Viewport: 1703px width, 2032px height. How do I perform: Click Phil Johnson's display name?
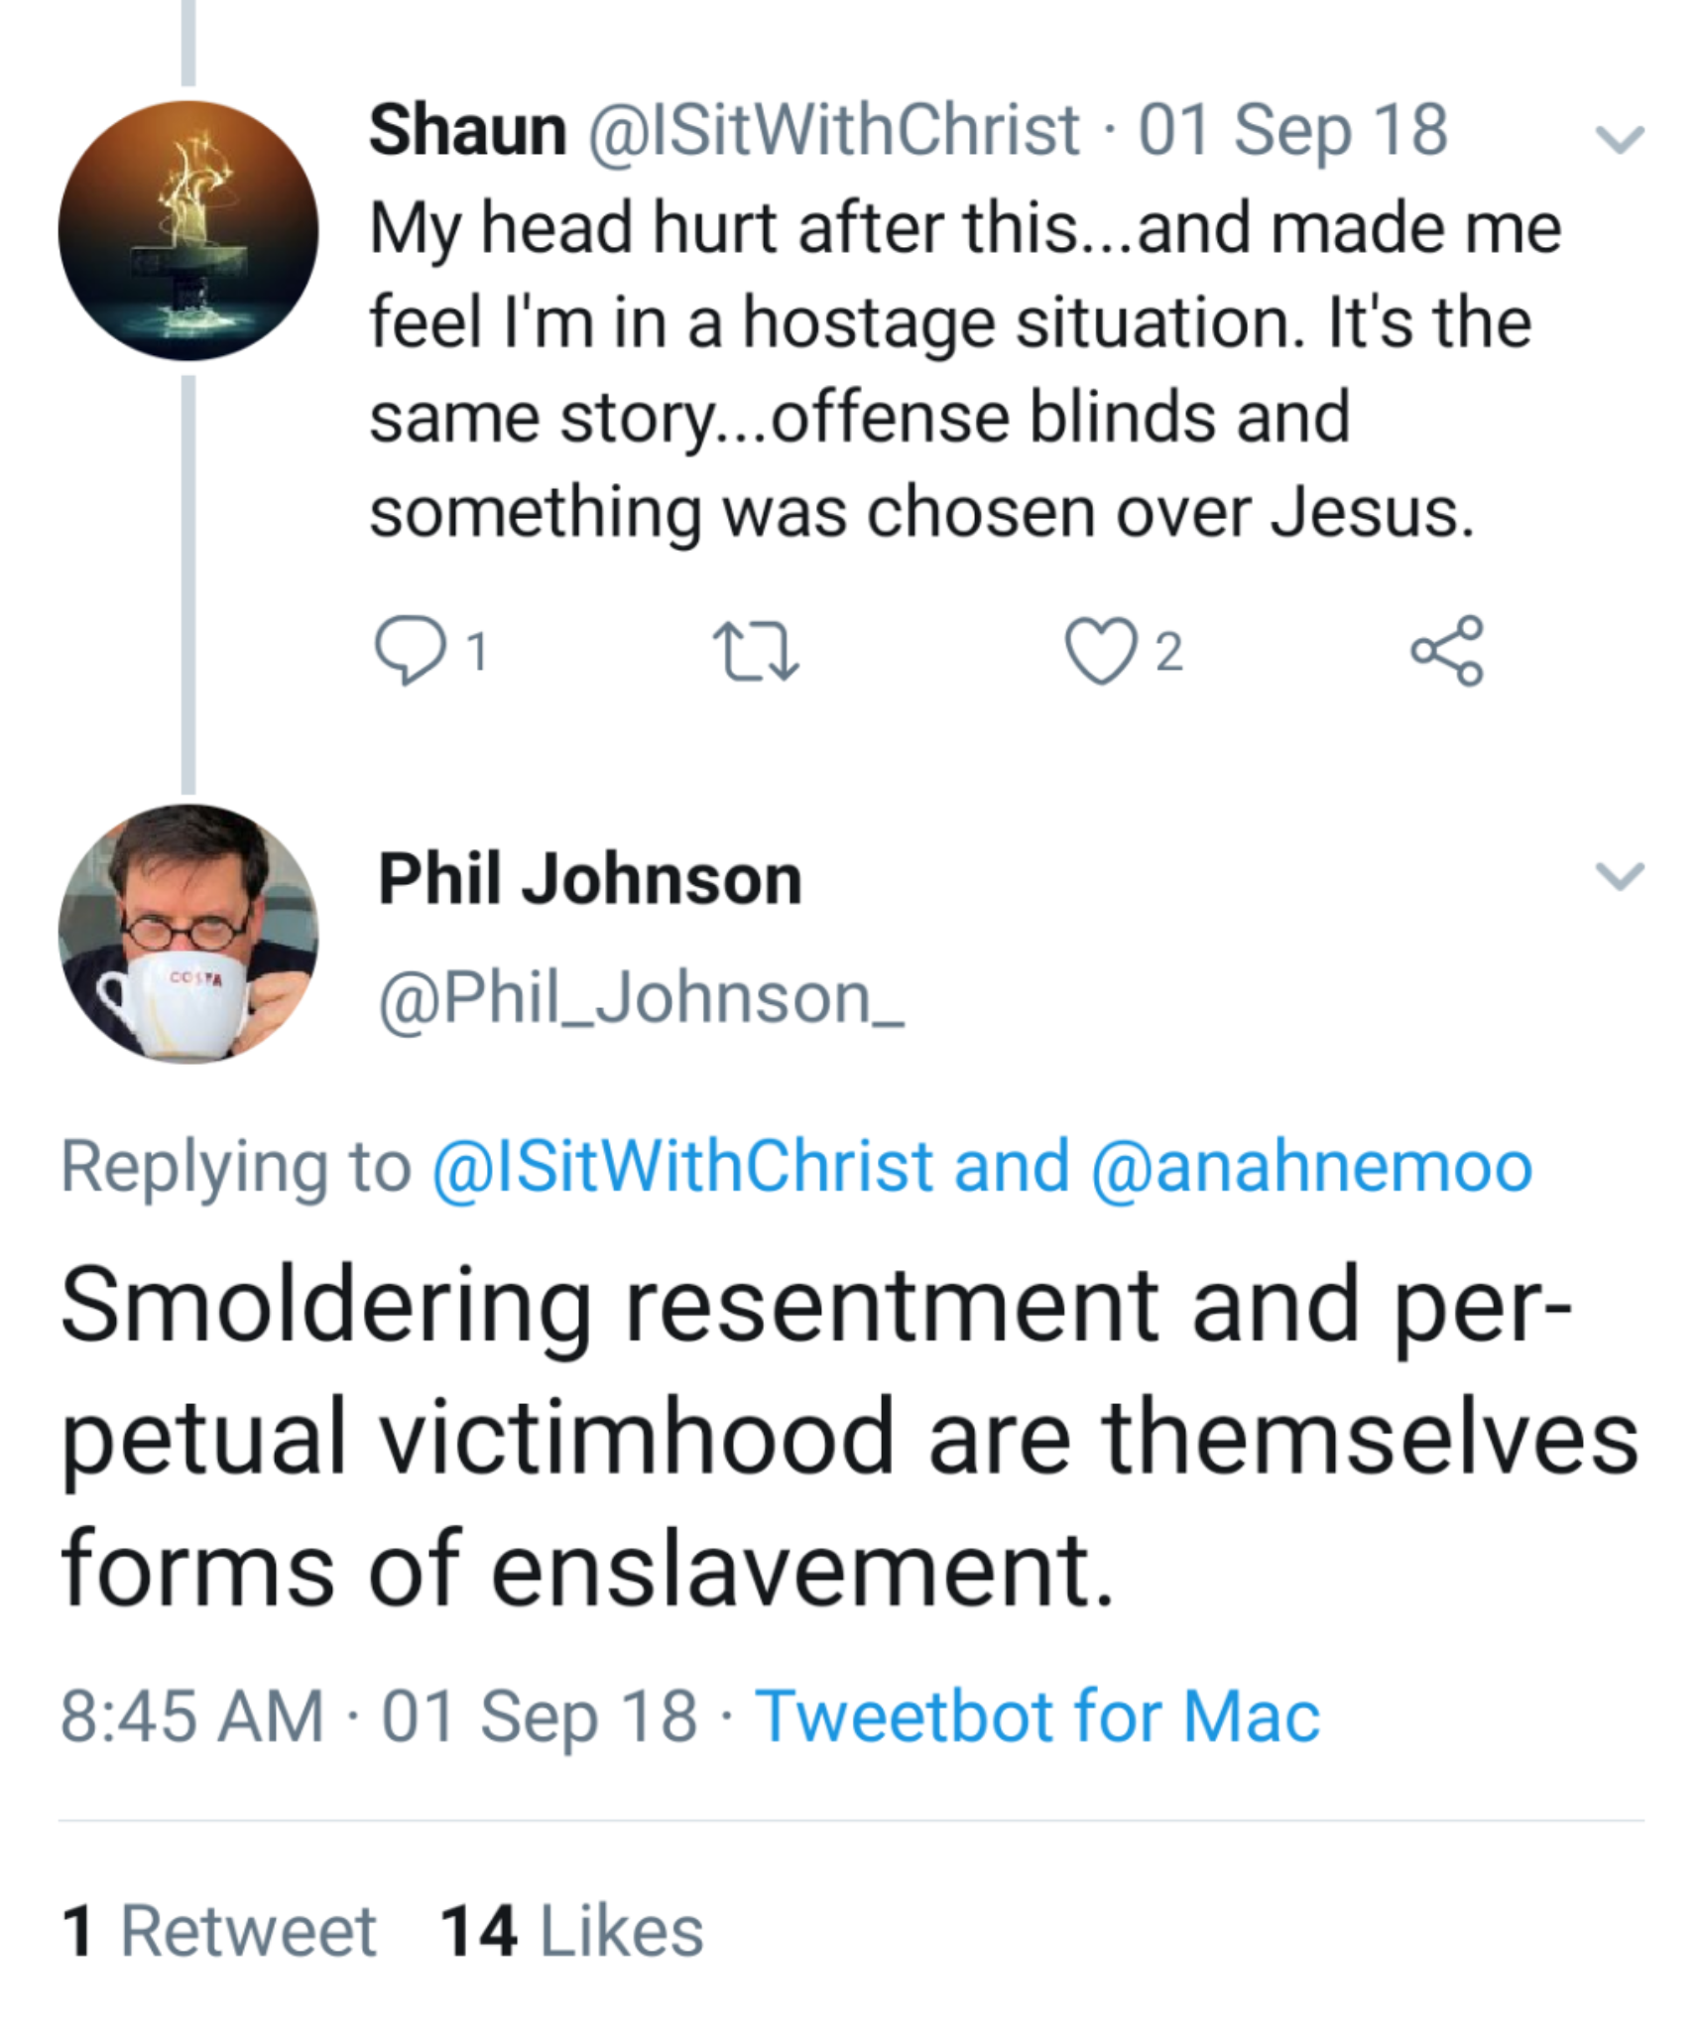(x=589, y=880)
